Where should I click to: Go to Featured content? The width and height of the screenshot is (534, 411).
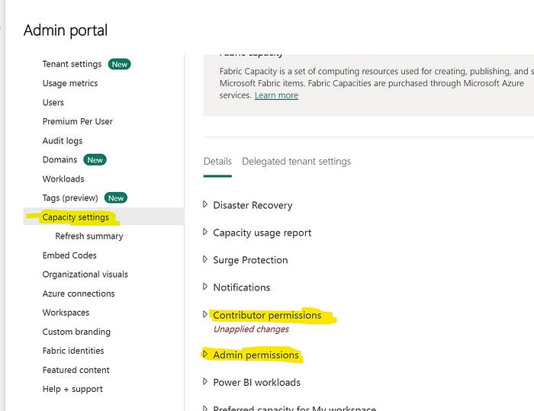[76, 370]
